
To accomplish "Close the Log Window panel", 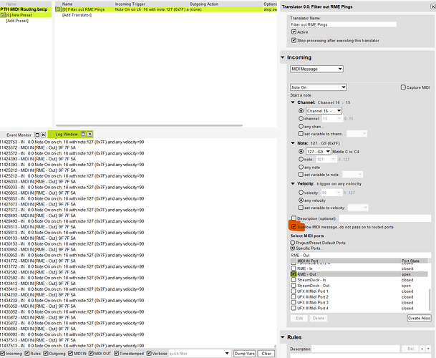I will [x=91, y=134].
